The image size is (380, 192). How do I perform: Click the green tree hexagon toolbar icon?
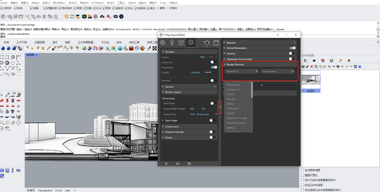click(x=84, y=17)
